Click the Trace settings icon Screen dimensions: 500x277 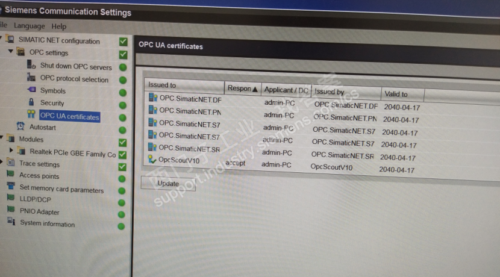click(11, 163)
